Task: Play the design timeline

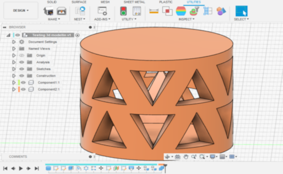Action: (x=21, y=168)
